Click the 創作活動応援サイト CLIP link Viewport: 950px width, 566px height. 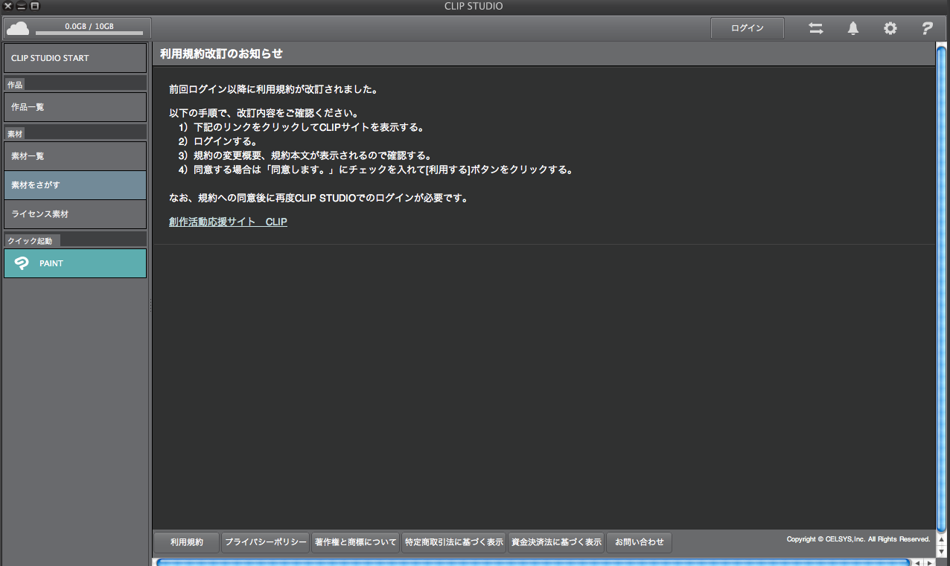[x=228, y=222]
